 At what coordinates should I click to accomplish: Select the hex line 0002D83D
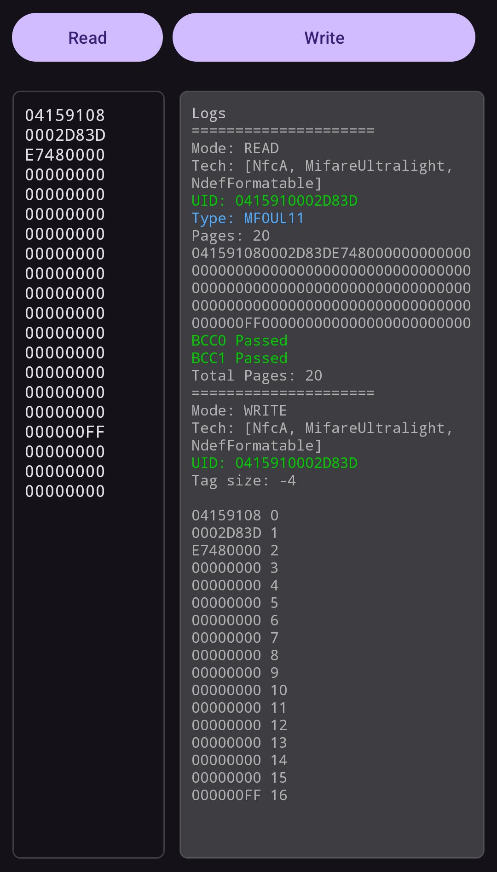[65, 135]
